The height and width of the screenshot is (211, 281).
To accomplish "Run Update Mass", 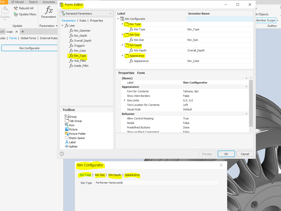I will [x=25, y=14].
